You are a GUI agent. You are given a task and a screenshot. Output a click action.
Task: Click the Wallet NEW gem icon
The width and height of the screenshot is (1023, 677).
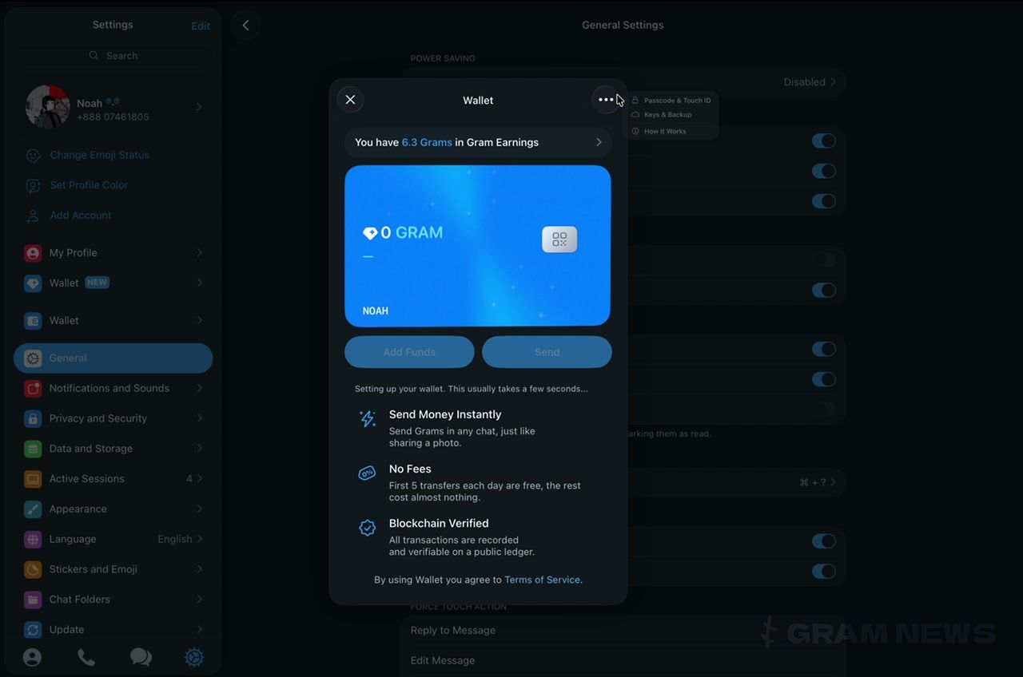[33, 283]
